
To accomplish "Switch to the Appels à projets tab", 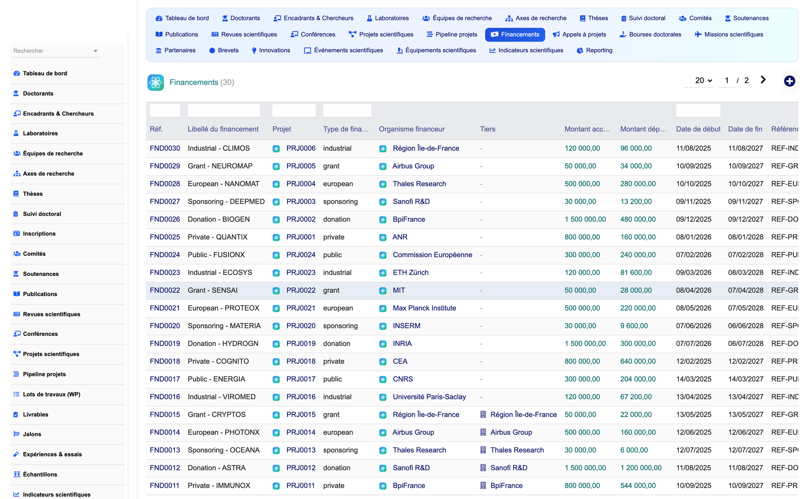I will click(x=579, y=34).
